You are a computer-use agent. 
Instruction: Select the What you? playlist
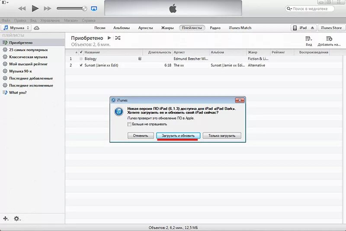pos(32,93)
